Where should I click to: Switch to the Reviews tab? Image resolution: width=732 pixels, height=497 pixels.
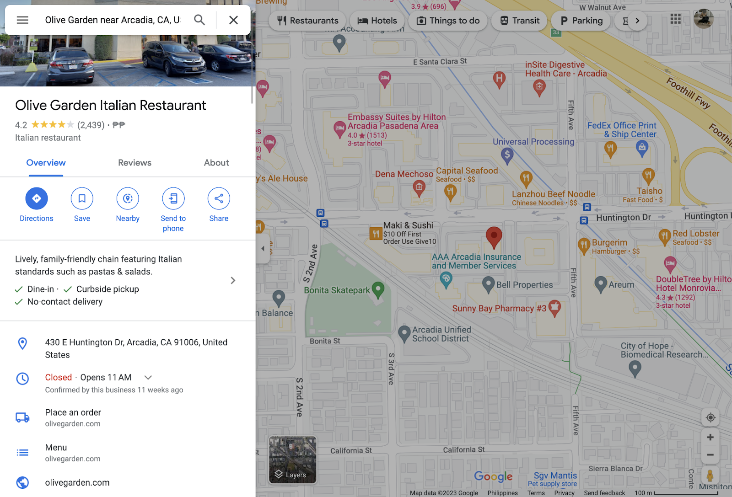(x=135, y=163)
